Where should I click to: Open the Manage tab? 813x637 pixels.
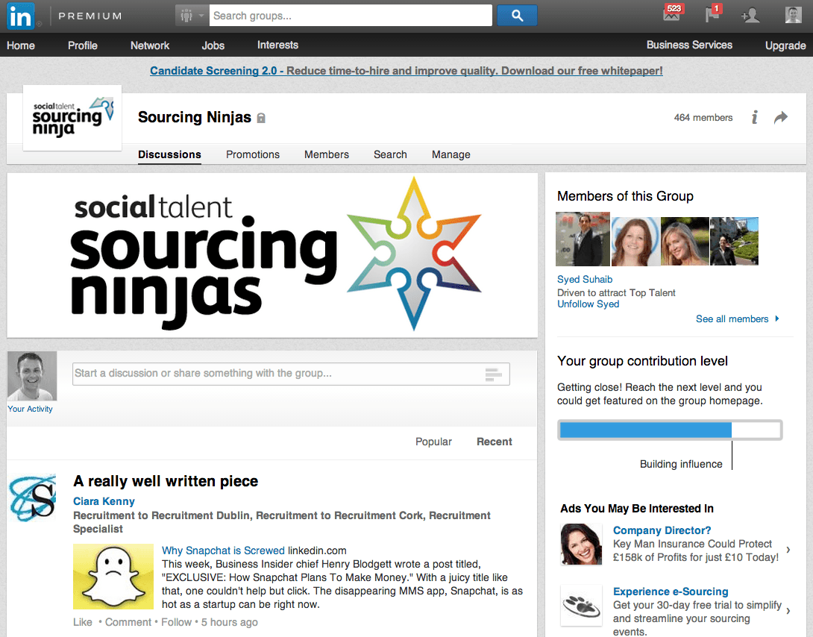pos(451,154)
